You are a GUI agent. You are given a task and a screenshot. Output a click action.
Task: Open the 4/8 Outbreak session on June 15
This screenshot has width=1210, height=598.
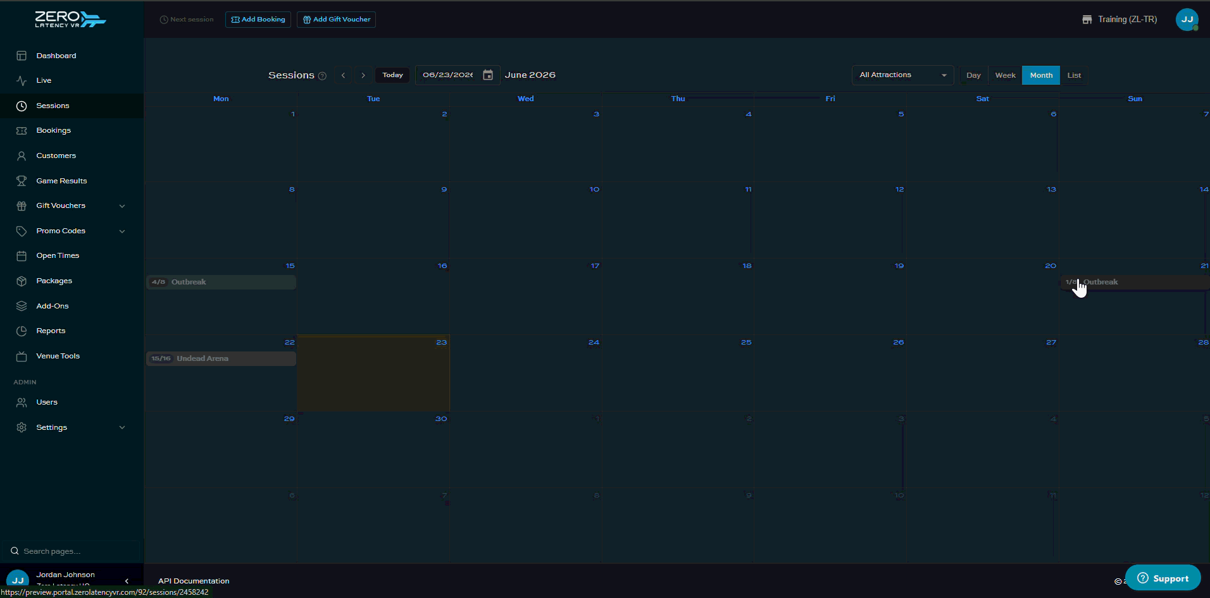coord(221,282)
